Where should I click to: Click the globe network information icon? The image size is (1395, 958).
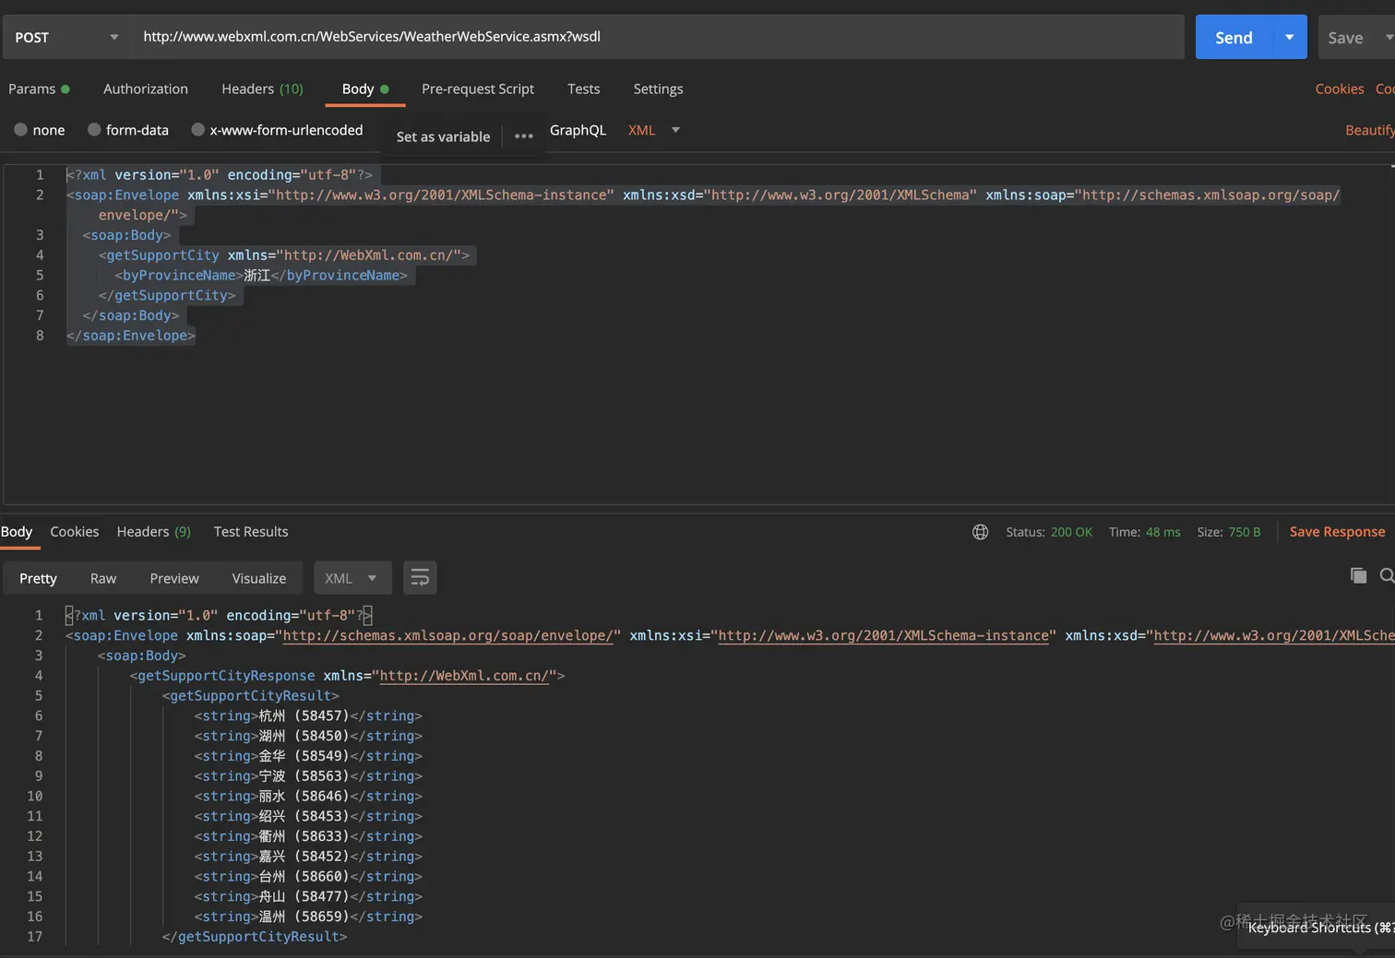pos(980,532)
